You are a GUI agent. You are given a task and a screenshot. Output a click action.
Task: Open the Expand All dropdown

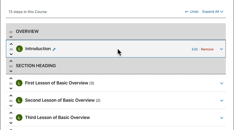pyautogui.click(x=213, y=12)
